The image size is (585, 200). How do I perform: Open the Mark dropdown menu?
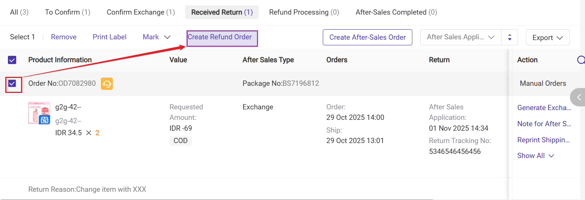(157, 37)
